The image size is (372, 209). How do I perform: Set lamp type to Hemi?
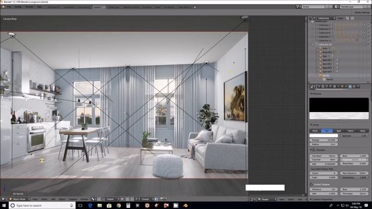350,131
